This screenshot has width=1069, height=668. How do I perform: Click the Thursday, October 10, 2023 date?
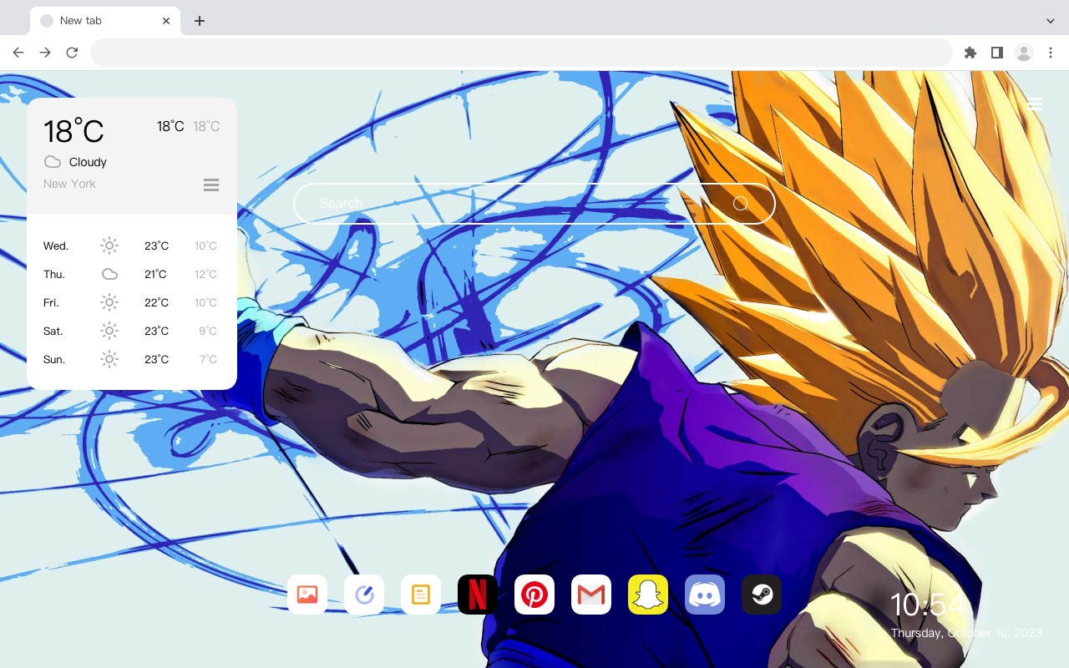(x=966, y=633)
